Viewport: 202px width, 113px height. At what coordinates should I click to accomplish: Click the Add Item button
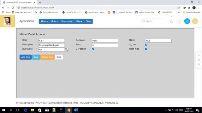pos(26,57)
